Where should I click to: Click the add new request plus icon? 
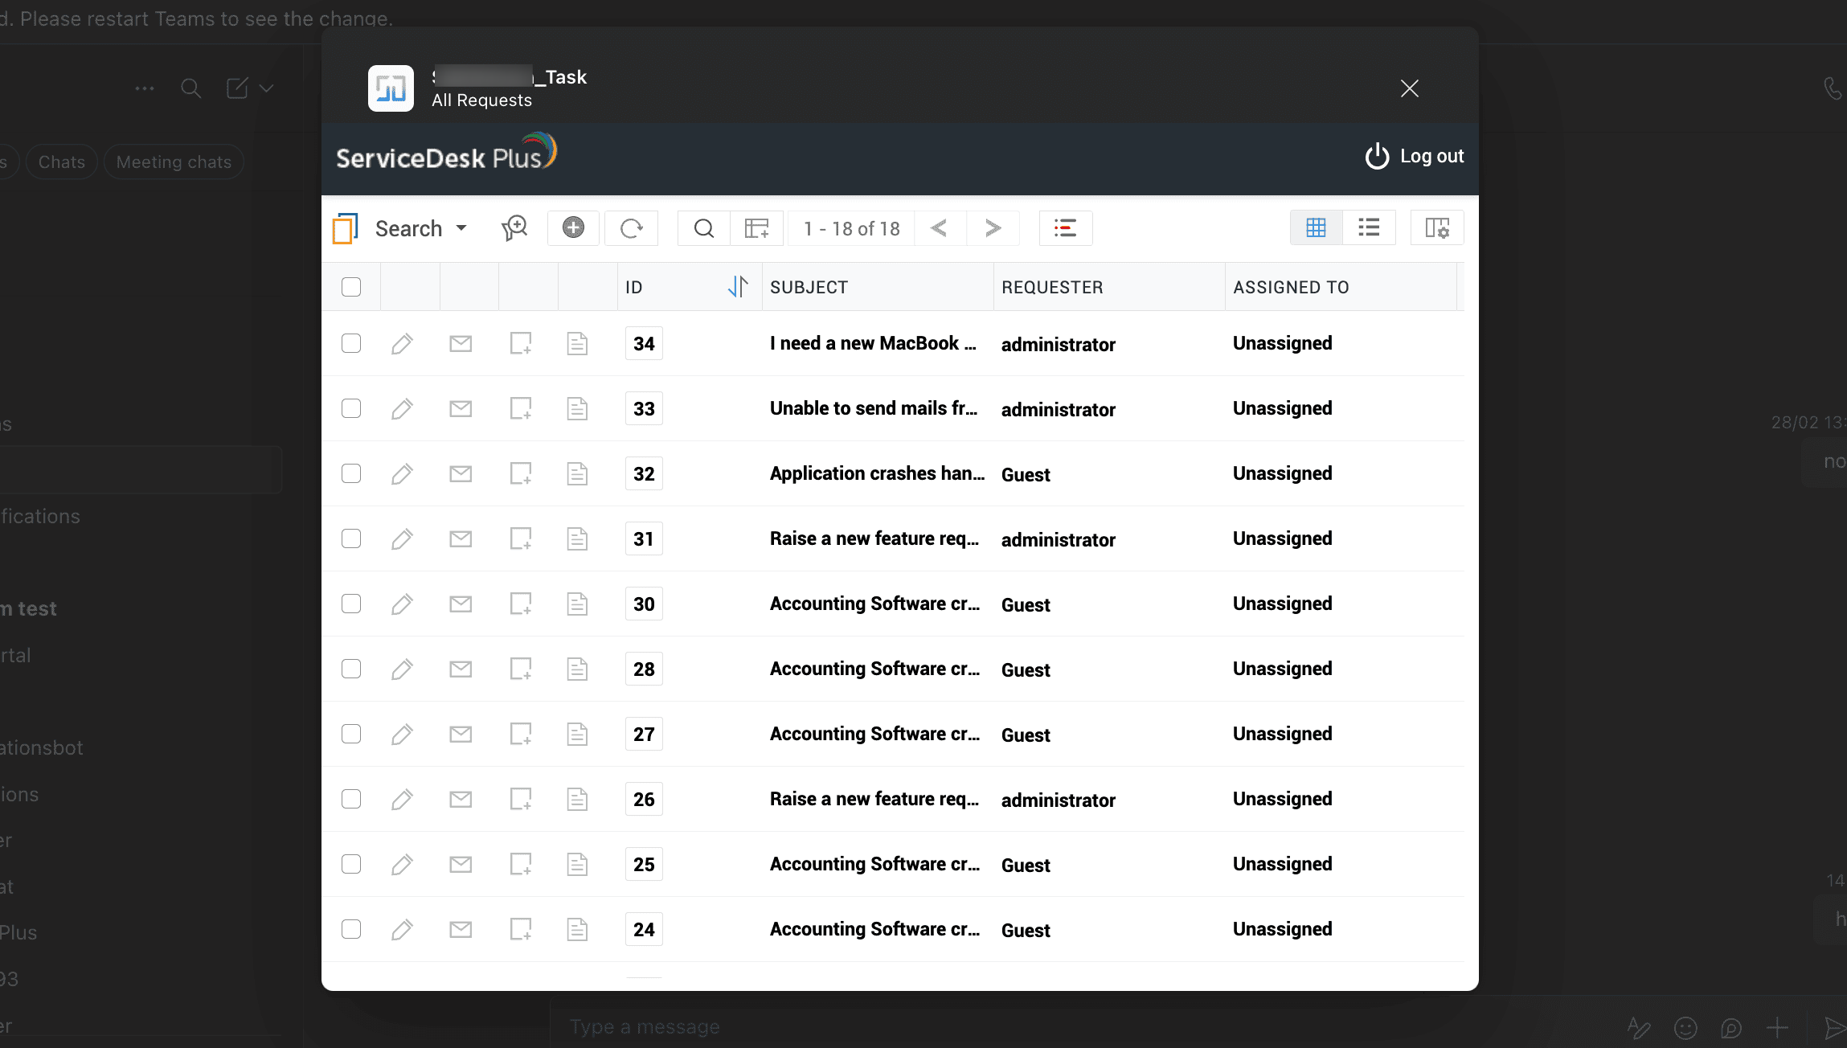click(573, 228)
